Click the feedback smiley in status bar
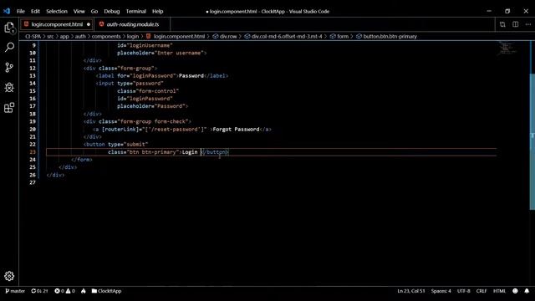The image size is (535, 301). (515, 291)
